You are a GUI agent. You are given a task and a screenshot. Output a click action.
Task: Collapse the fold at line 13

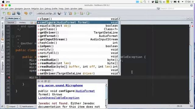13,37
